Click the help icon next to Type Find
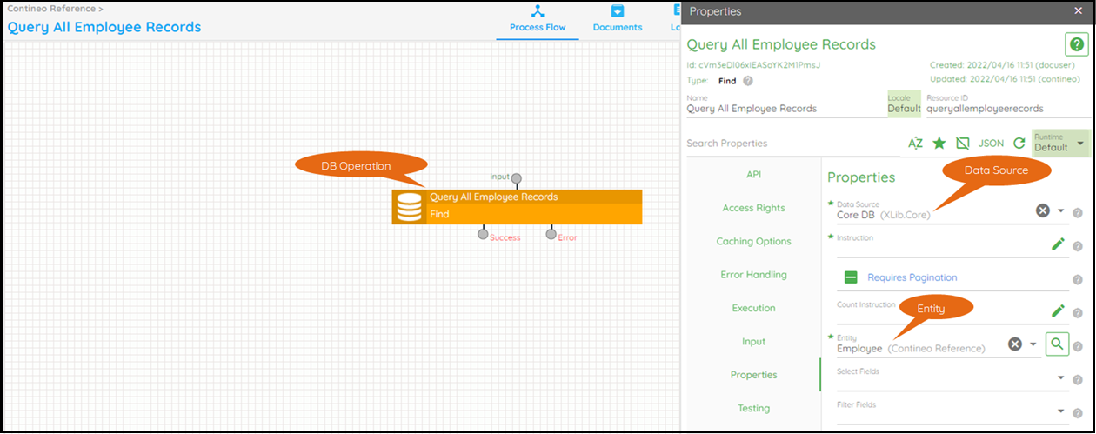 [x=748, y=81]
